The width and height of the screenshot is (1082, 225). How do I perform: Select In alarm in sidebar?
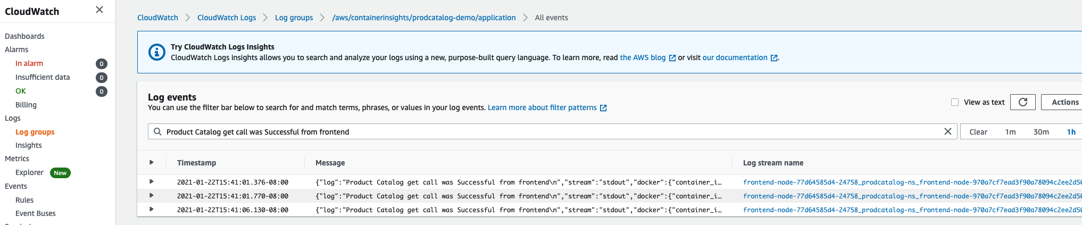[x=29, y=63]
